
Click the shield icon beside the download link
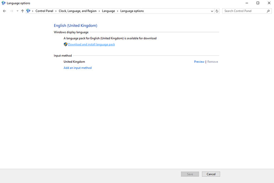click(x=65, y=44)
